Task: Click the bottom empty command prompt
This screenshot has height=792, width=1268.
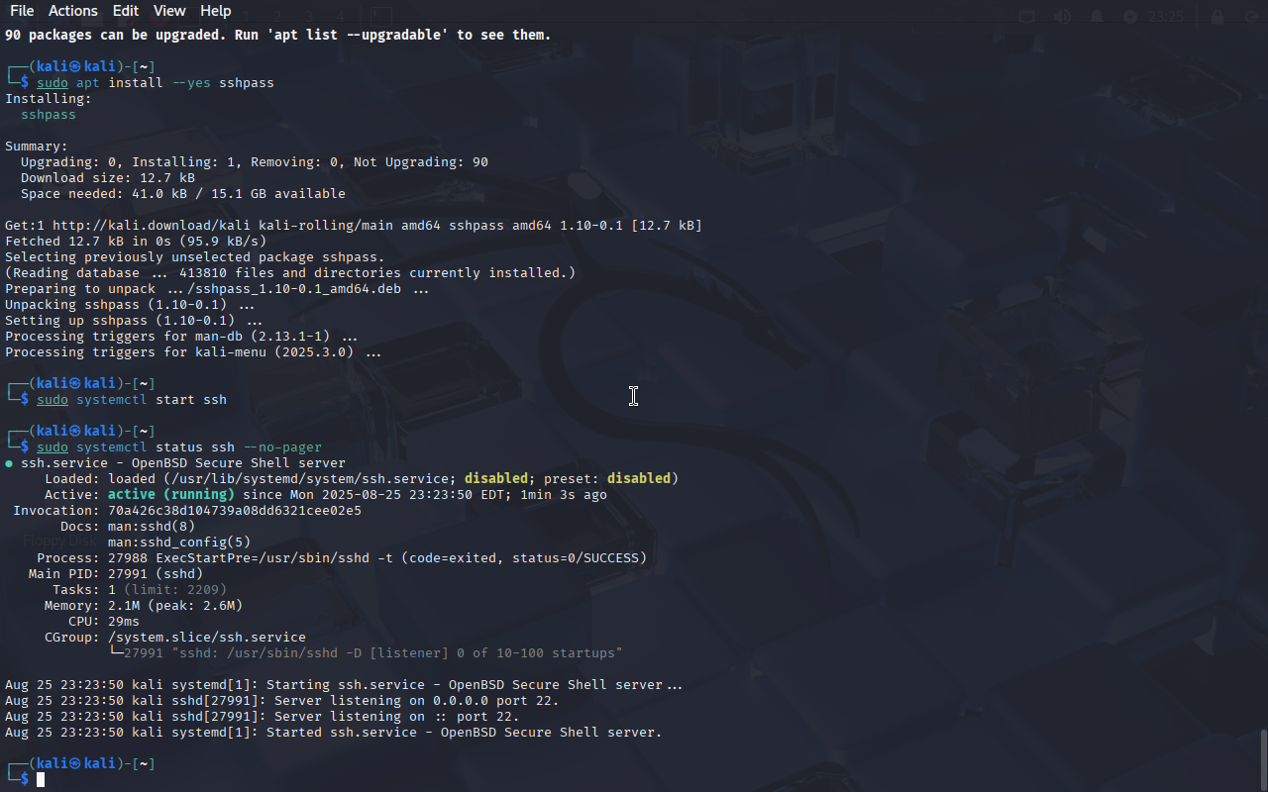Action: (x=41, y=780)
